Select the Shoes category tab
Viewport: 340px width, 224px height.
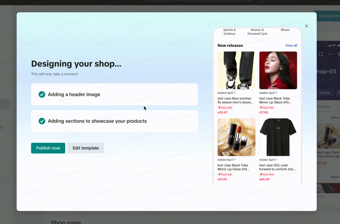point(285,30)
